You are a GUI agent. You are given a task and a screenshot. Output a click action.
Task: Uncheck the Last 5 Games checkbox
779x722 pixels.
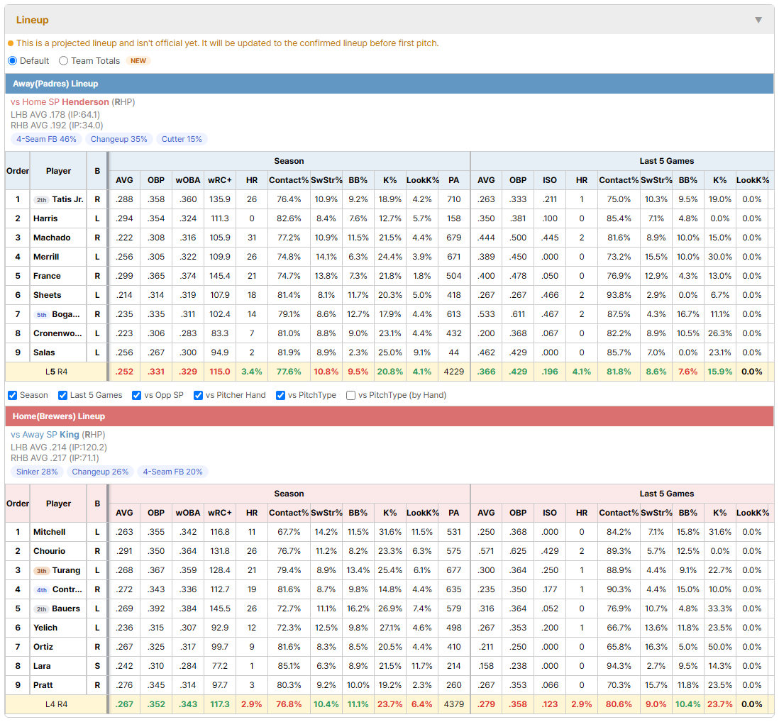click(x=62, y=395)
